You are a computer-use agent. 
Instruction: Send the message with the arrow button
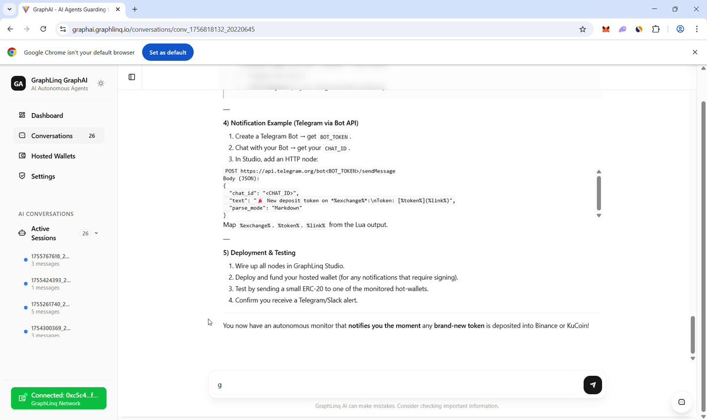click(593, 385)
